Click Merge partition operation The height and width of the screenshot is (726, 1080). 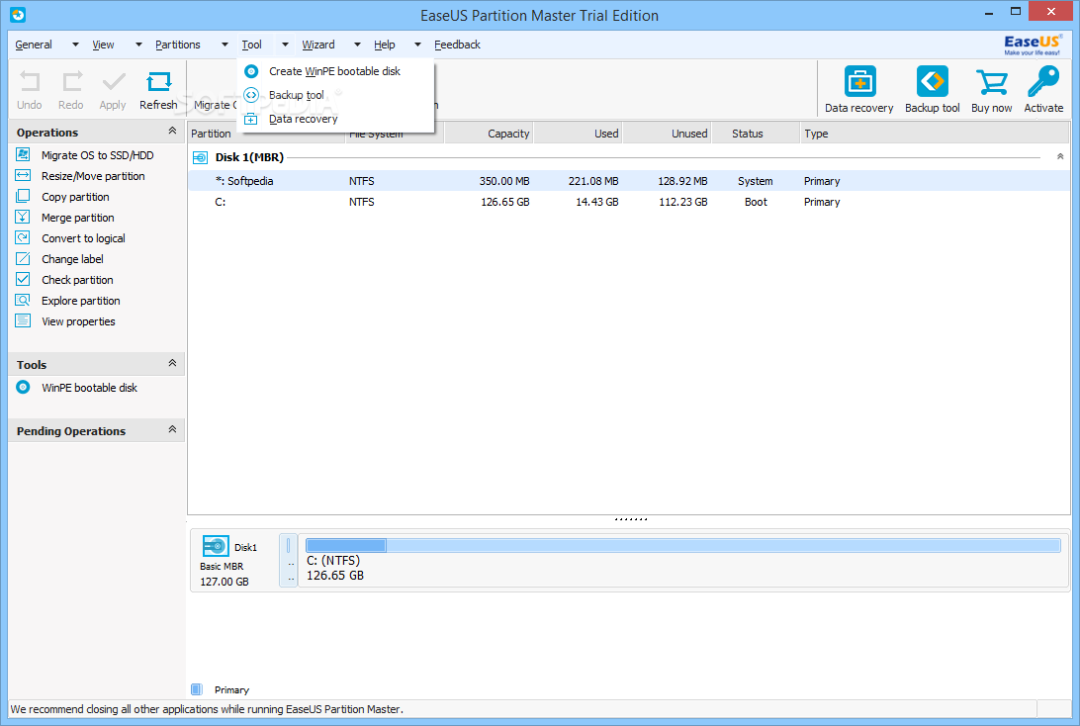pyautogui.click(x=78, y=218)
